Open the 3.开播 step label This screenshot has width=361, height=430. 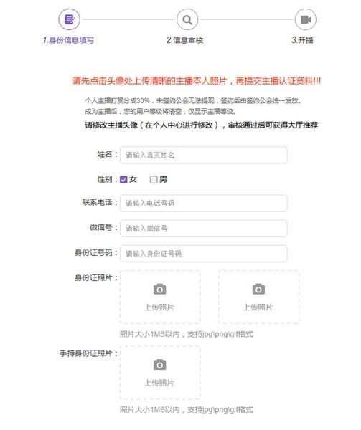(302, 40)
